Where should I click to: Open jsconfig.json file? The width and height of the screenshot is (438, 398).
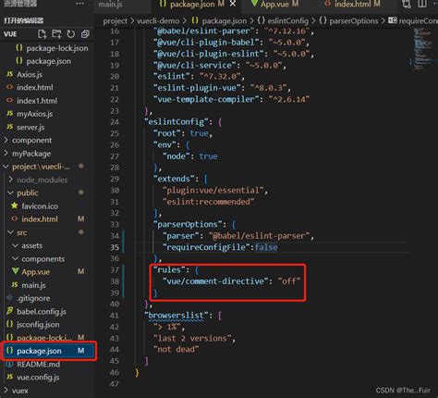38,325
